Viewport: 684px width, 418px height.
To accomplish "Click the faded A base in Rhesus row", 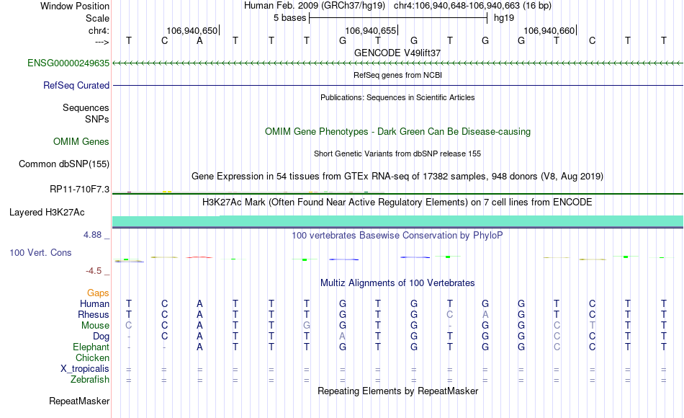I will [x=485, y=314].
